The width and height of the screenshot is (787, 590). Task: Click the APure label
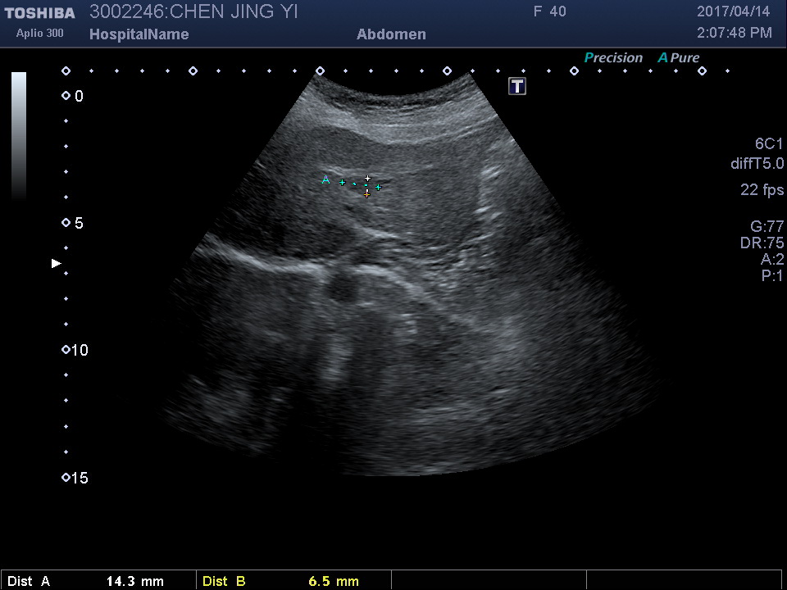pyautogui.click(x=679, y=58)
